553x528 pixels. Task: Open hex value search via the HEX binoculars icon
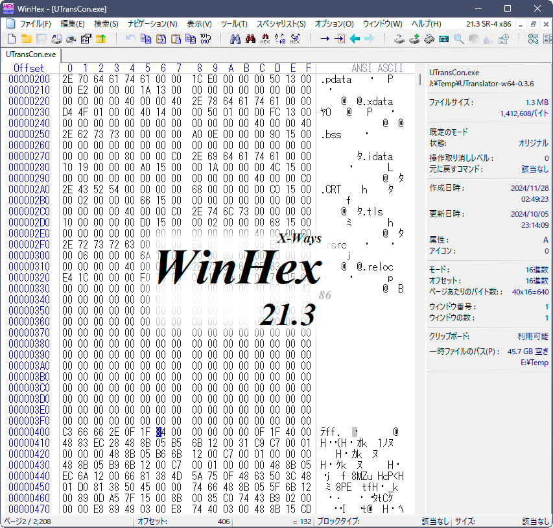click(x=265, y=40)
